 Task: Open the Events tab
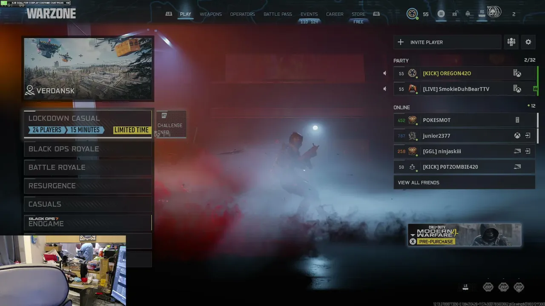309,14
